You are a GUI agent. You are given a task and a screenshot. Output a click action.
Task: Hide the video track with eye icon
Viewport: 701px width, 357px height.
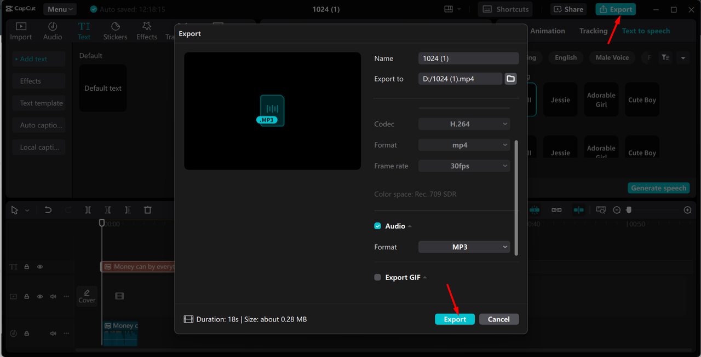(x=40, y=296)
